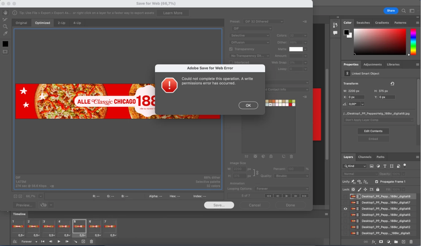This screenshot has width=421, height=246.
Task: Click the Cancel button in Save for Web
Action: (x=255, y=205)
